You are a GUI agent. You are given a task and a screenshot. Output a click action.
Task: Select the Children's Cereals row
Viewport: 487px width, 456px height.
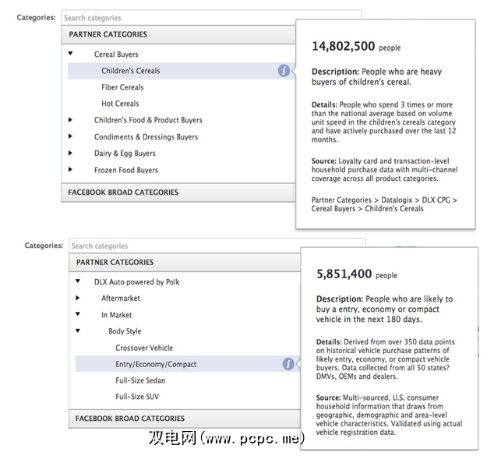click(182, 71)
